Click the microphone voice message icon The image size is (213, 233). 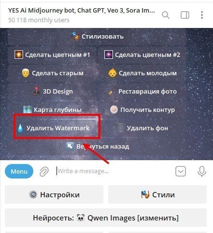tap(202, 171)
